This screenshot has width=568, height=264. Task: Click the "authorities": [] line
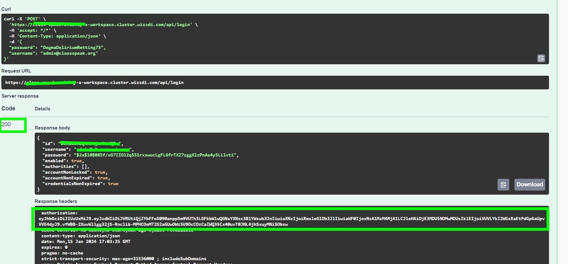[66, 166]
